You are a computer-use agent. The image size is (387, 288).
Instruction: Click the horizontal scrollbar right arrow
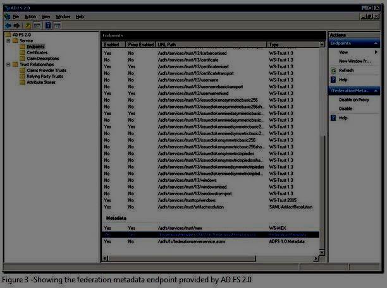click(x=316, y=258)
